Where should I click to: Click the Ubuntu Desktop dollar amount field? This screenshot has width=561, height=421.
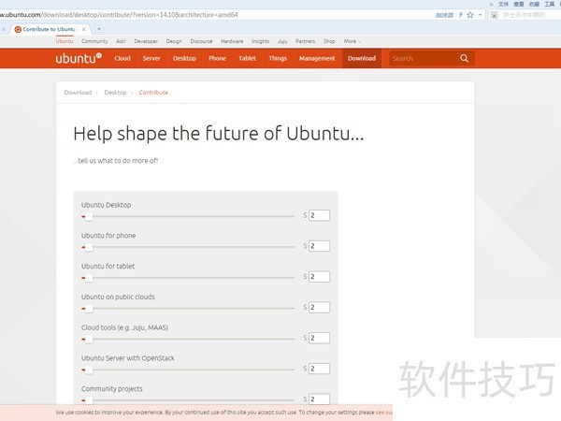coord(319,215)
